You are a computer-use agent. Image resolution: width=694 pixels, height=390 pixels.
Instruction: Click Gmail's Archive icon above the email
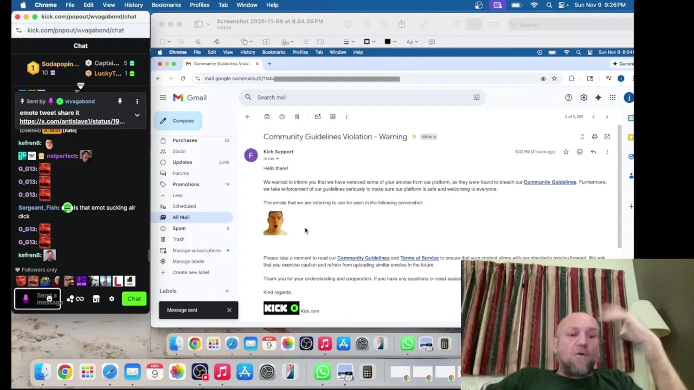pyautogui.click(x=267, y=116)
